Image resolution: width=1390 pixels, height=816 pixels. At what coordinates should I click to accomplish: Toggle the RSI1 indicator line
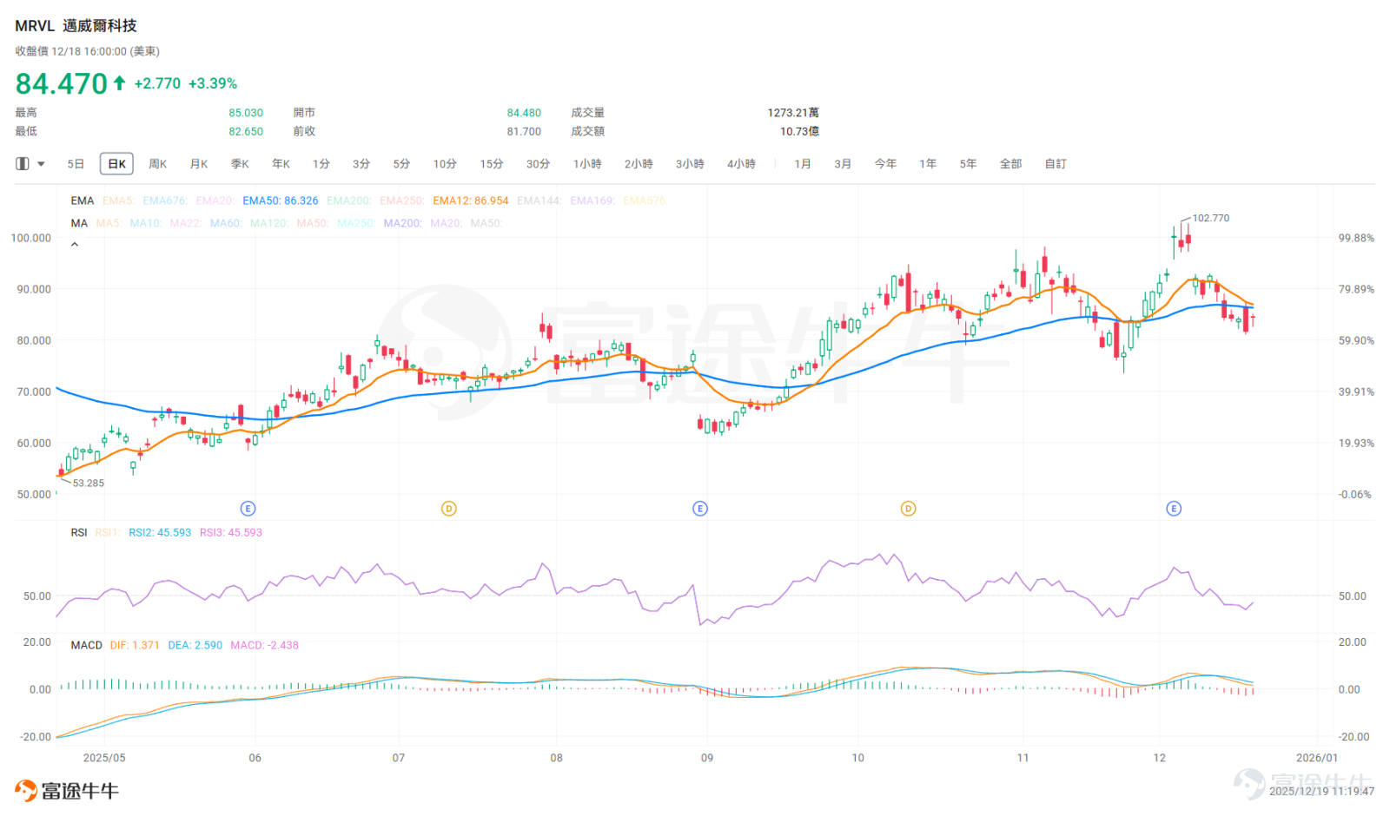(108, 533)
